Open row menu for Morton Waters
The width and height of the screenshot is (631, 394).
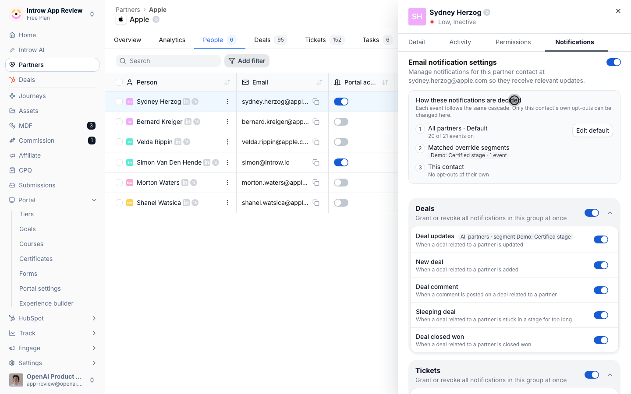pyautogui.click(x=227, y=183)
